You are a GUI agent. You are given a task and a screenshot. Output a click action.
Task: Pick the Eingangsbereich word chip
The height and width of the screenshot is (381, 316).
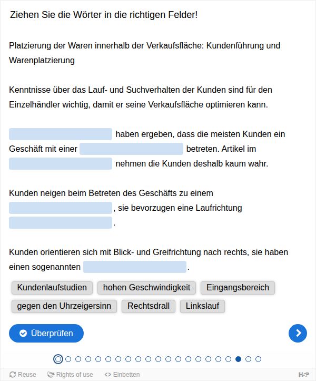238,288
